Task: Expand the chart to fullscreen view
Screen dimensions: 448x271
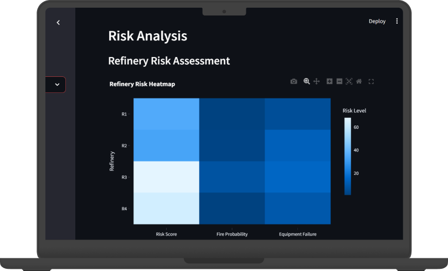Action: (x=371, y=81)
